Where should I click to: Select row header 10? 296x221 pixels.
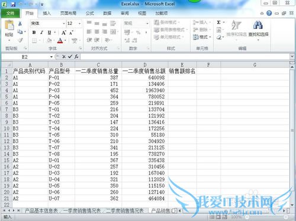point(7,128)
